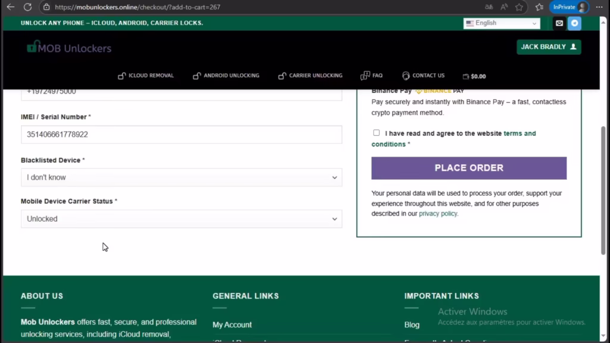The image size is (610, 343).
Task: Click the 'UNLOCK ANY PHONE' banner text
Action: coord(112,23)
